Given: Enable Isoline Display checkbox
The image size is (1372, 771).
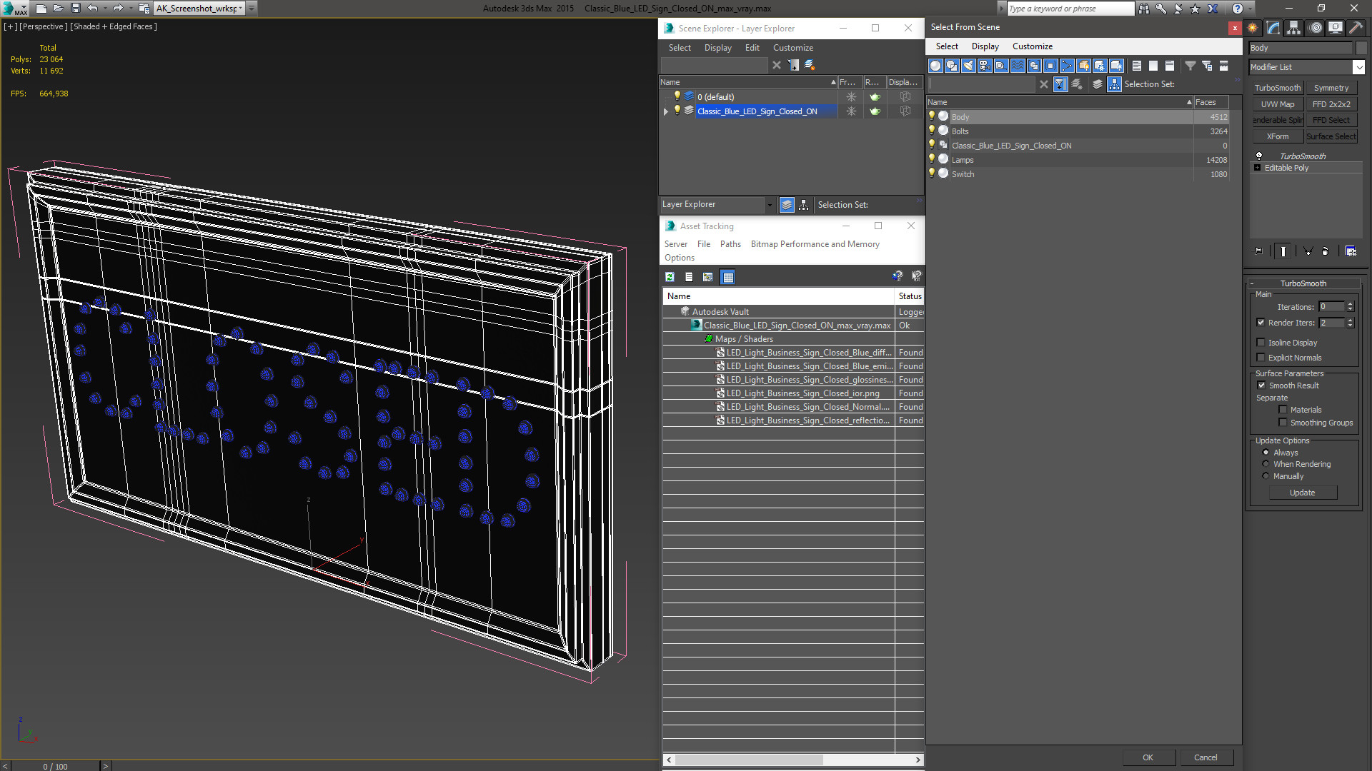Looking at the screenshot, I should tap(1261, 343).
